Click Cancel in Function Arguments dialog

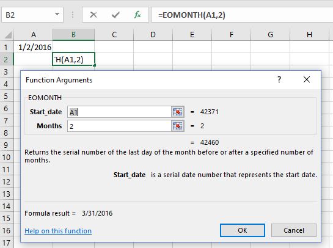click(294, 230)
